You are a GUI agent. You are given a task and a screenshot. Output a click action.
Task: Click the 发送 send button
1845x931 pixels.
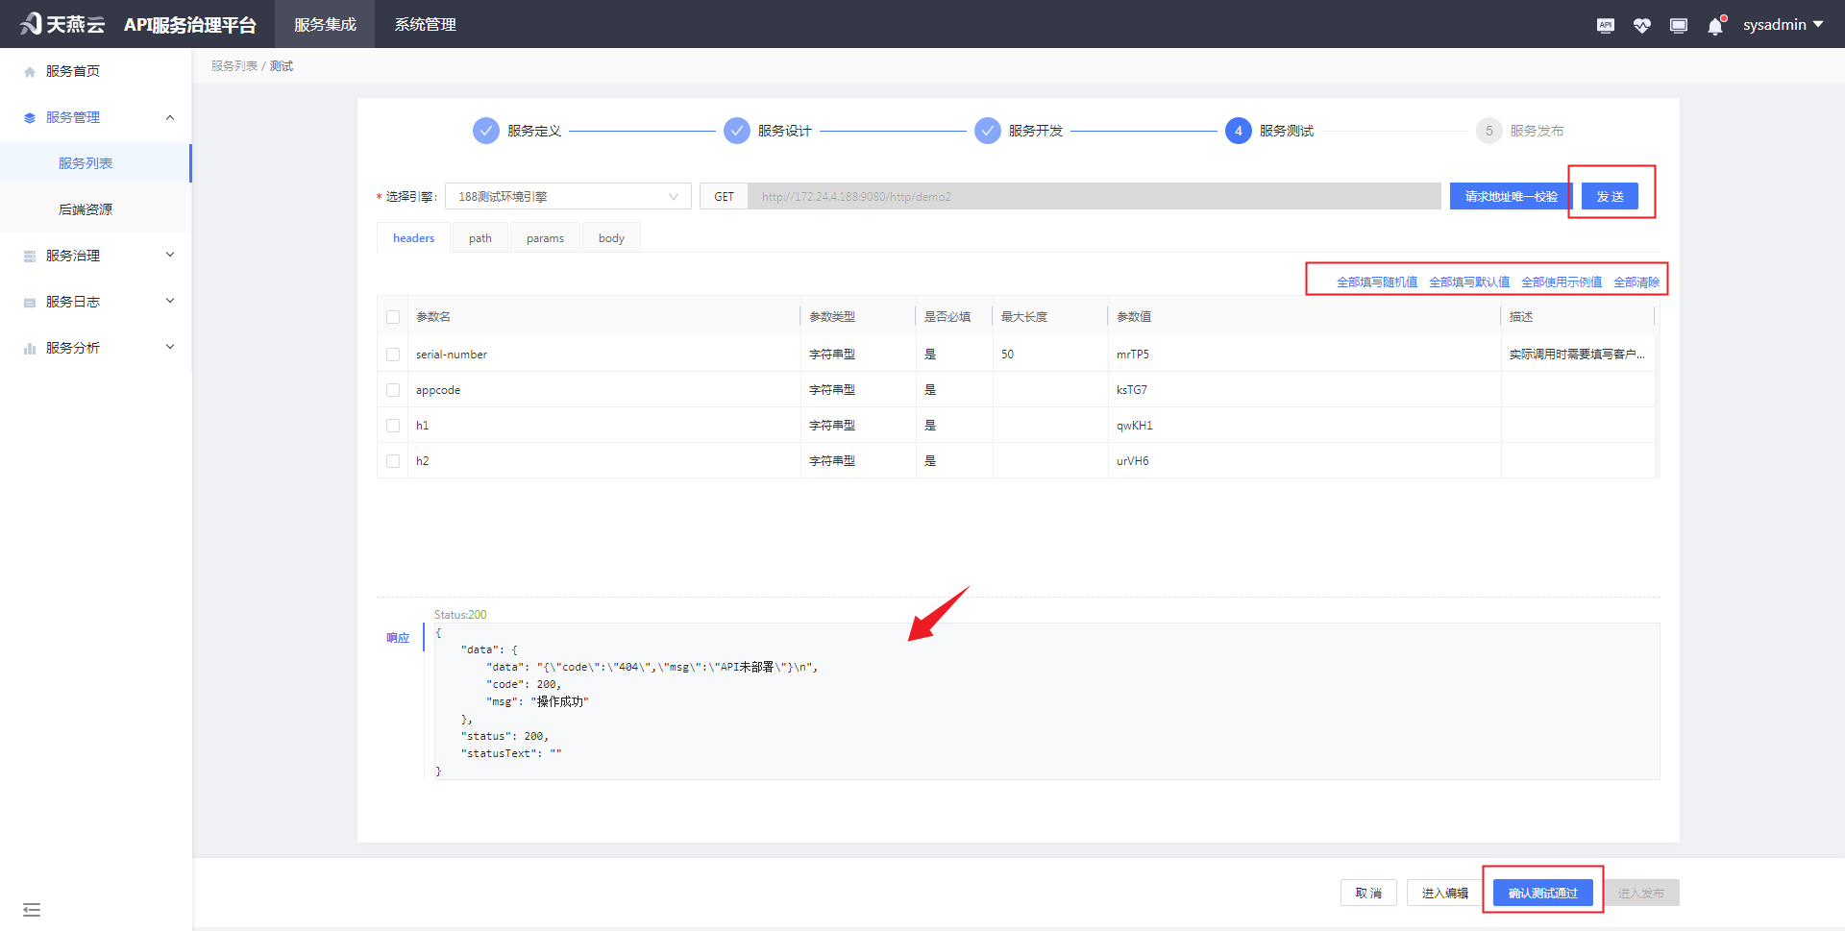[x=1610, y=197]
